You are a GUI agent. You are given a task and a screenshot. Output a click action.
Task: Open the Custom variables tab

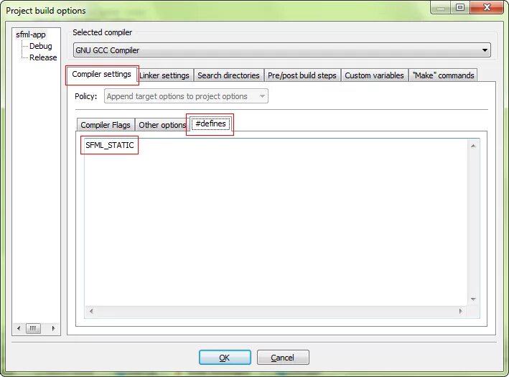coord(374,75)
